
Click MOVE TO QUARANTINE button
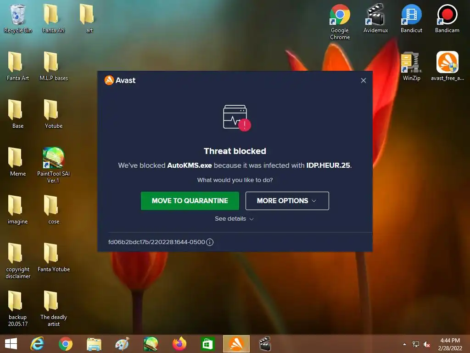coord(190,200)
